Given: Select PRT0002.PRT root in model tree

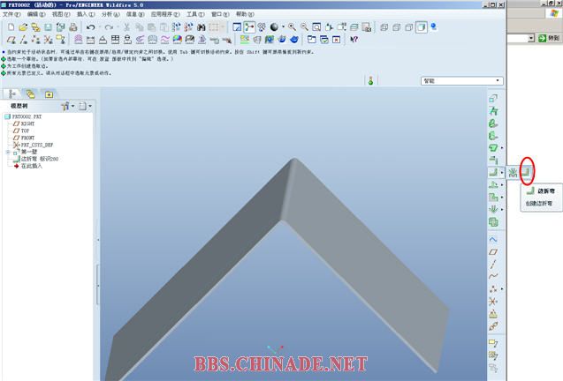Looking at the screenshot, I should coord(23,116).
